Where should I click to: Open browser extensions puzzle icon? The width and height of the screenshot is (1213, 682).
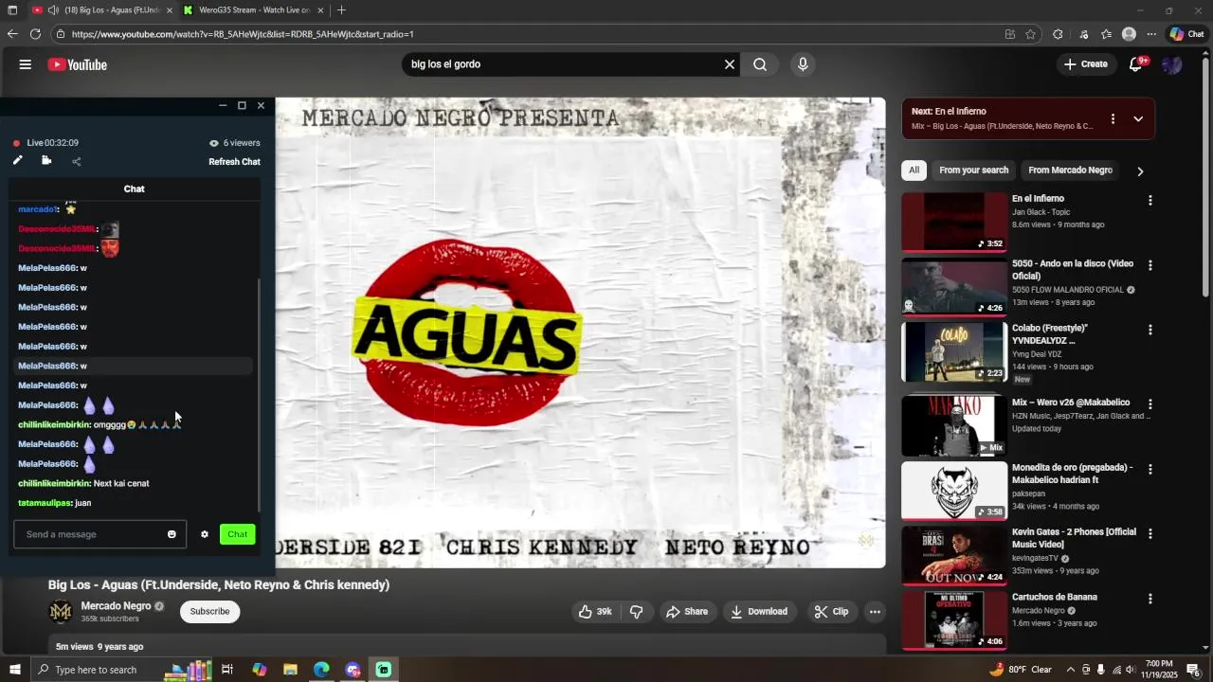1058,34
